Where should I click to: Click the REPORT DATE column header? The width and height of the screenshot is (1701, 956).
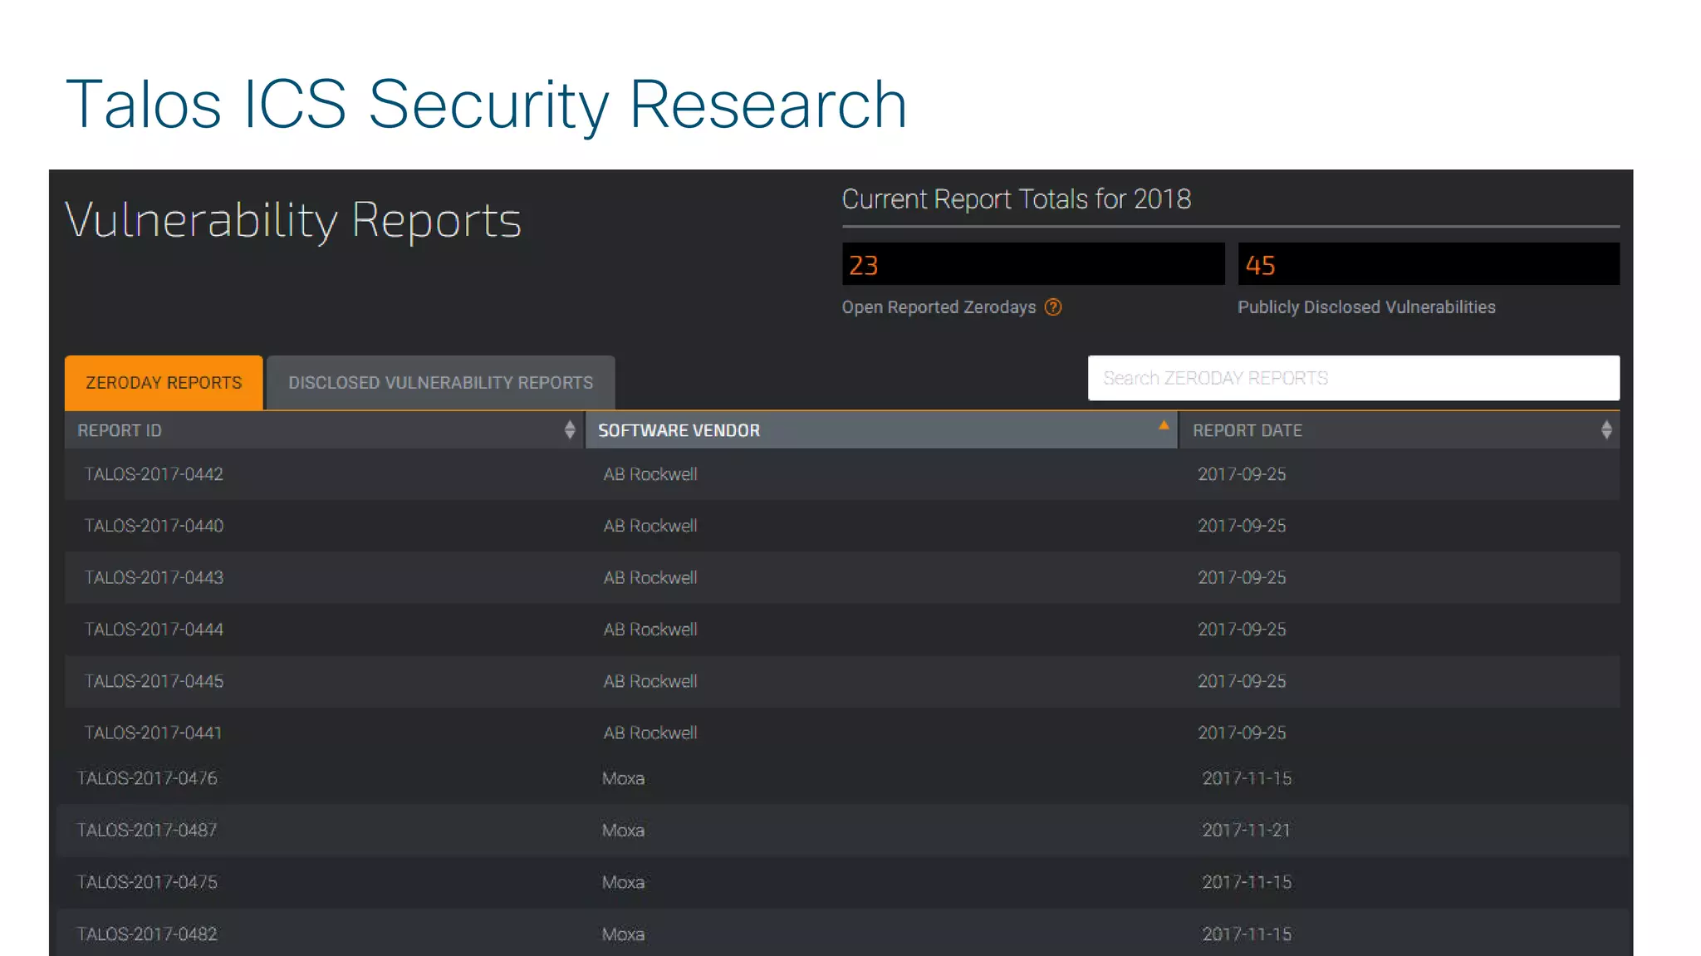tap(1400, 430)
